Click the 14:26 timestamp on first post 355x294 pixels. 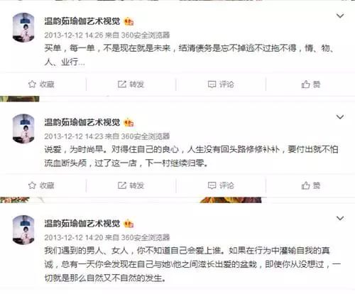coord(74,36)
